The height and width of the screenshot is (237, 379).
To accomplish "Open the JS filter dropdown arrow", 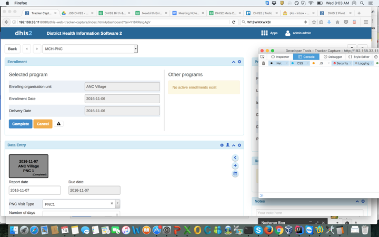I will (328, 63).
